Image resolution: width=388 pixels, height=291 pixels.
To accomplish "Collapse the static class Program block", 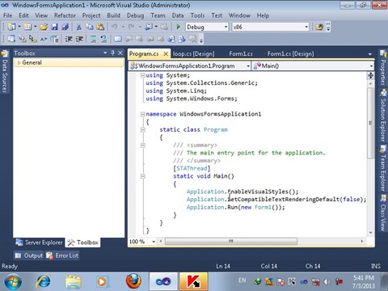I will pyautogui.click(x=142, y=130).
